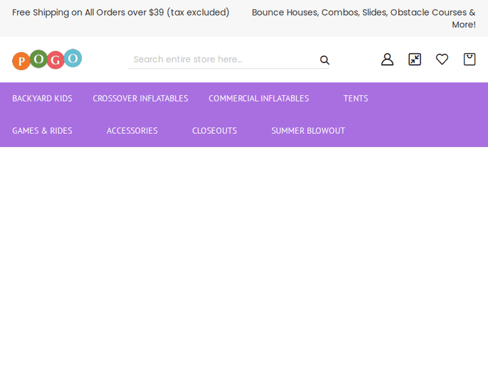Click the Free Shipping over $39 banner text
This screenshot has height=366, width=488.
click(x=121, y=12)
